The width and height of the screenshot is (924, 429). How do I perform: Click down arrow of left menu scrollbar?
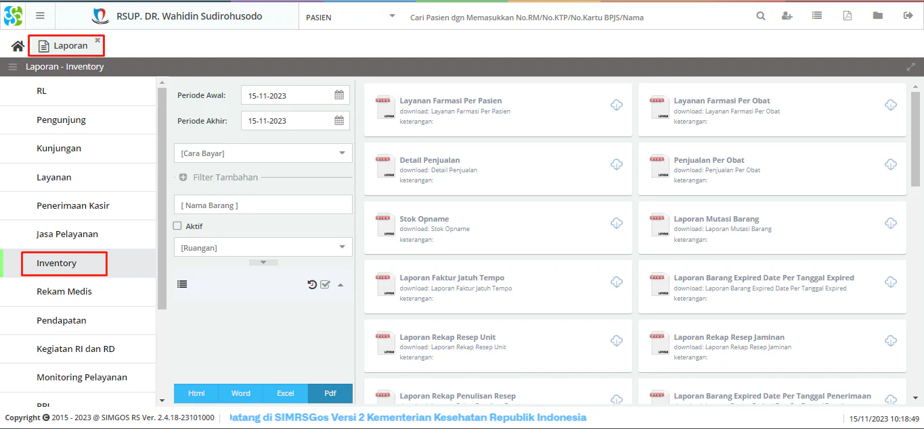(x=161, y=401)
